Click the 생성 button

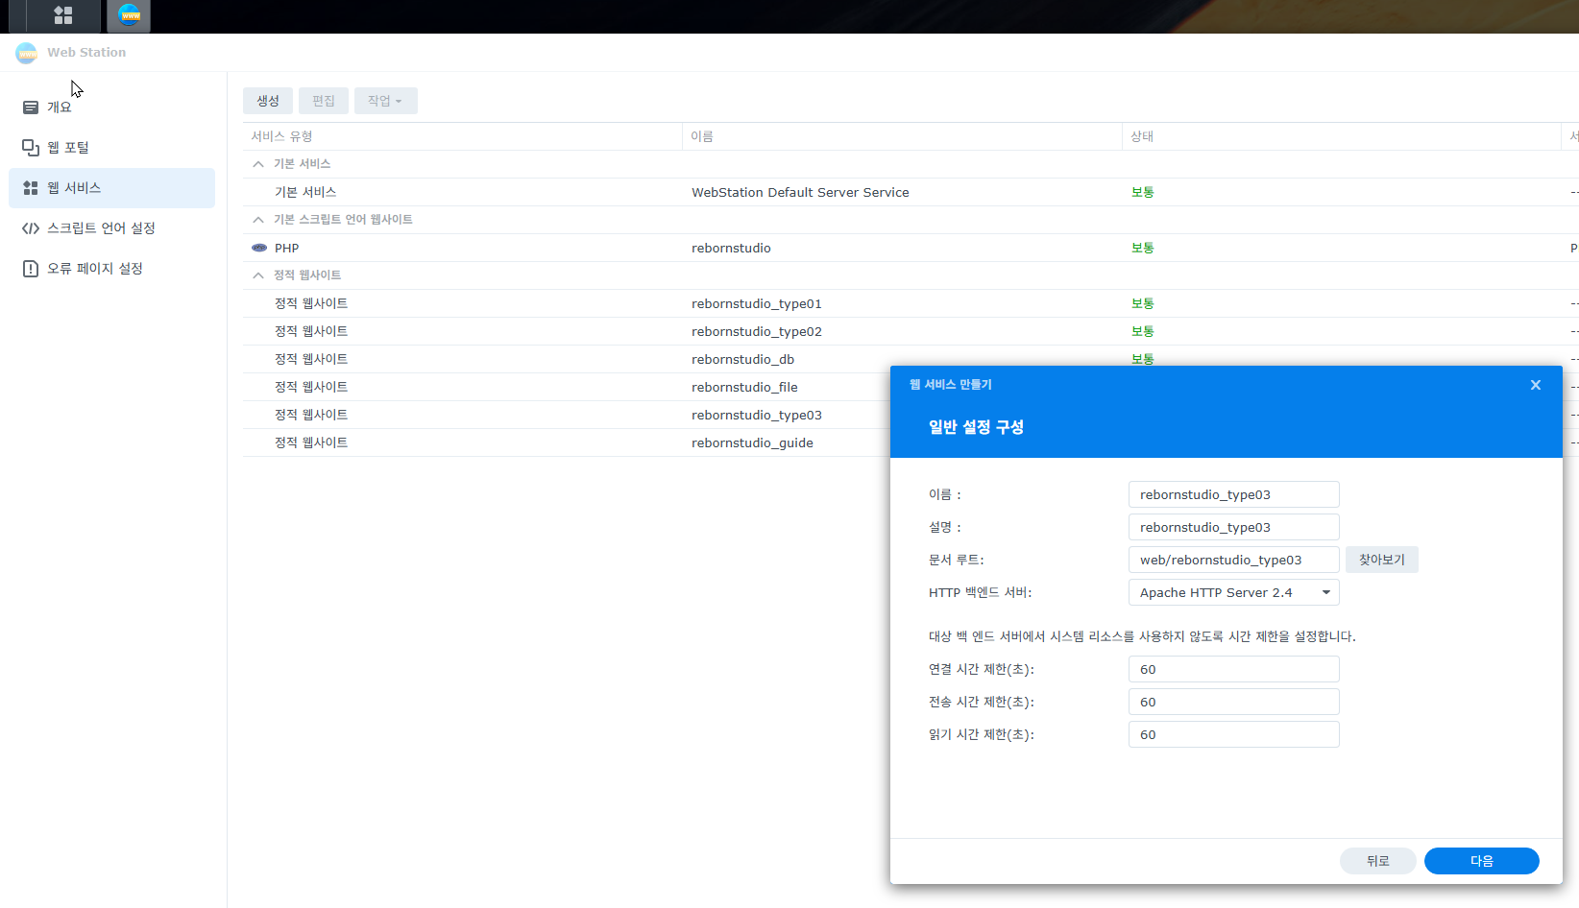coord(268,101)
